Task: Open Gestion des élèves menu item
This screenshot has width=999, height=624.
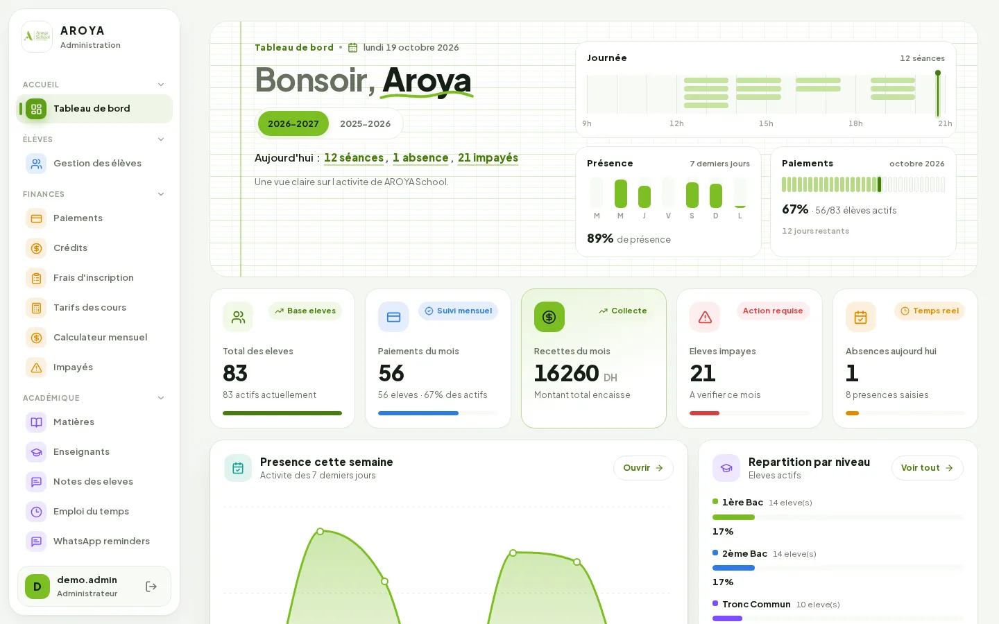Action: (x=94, y=164)
